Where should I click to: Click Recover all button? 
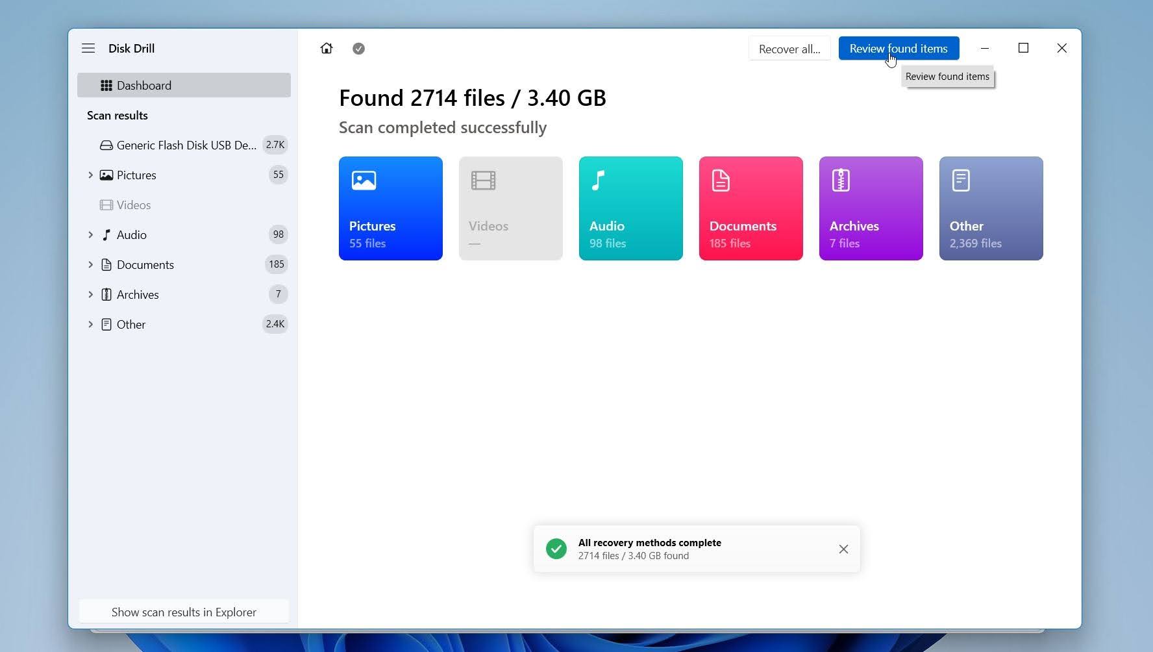pyautogui.click(x=789, y=49)
